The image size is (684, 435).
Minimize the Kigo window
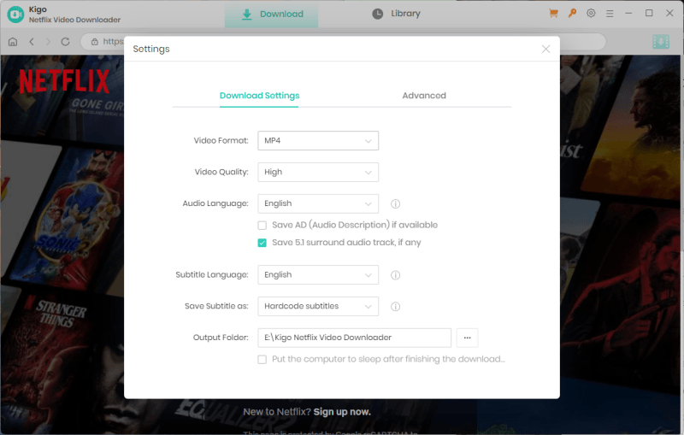(628, 14)
